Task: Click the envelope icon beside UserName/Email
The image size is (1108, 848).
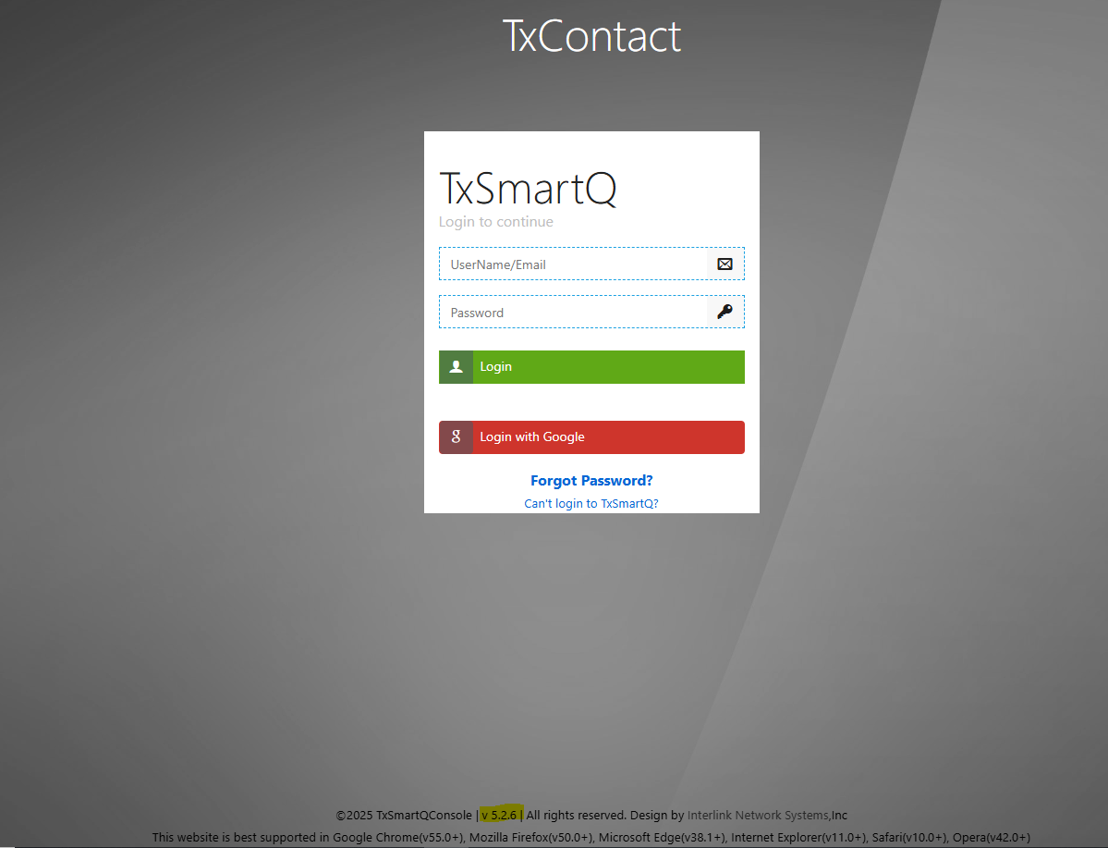Action: [x=725, y=264]
